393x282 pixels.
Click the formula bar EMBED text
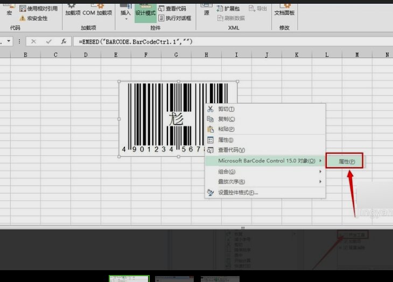point(136,42)
